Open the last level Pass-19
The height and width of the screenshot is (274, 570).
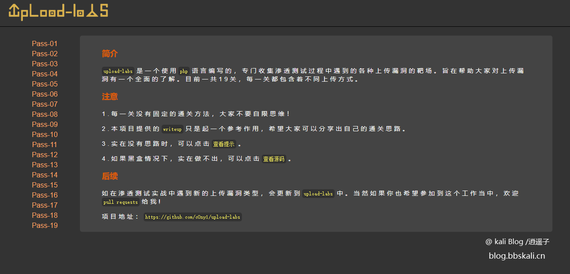[45, 226]
